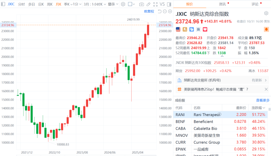Open the 美联储再降息25bp news headline

(x=216, y=89)
